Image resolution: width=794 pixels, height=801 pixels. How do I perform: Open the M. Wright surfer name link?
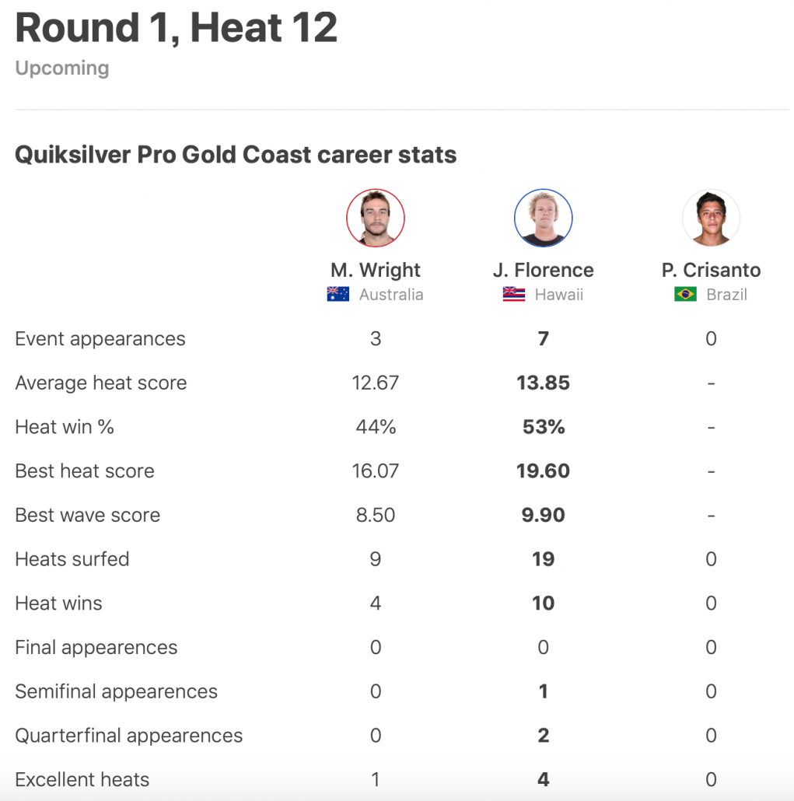click(x=376, y=270)
